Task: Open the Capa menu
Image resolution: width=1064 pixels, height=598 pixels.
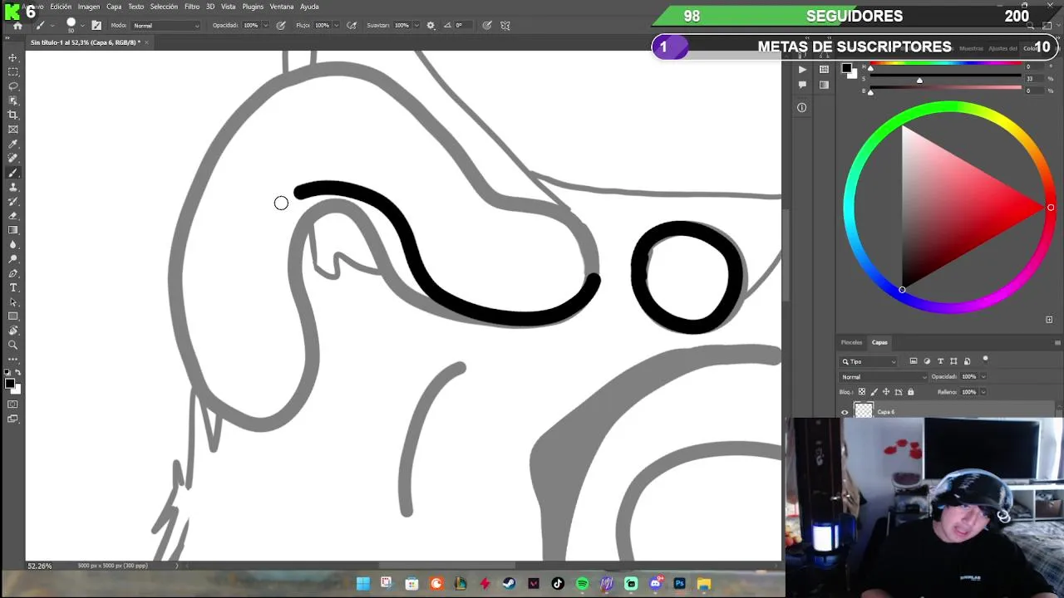Action: click(x=114, y=7)
